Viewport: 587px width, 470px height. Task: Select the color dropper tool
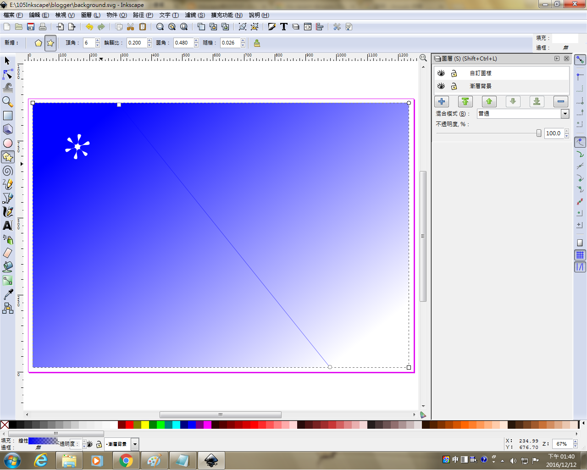click(7, 294)
